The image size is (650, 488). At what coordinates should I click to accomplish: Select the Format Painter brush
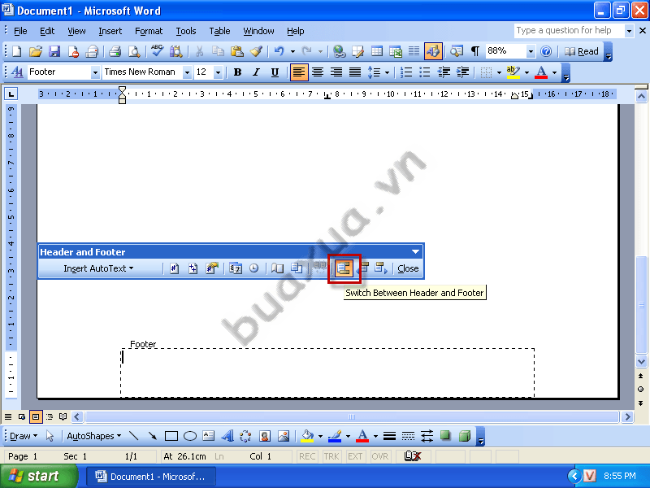(x=256, y=51)
